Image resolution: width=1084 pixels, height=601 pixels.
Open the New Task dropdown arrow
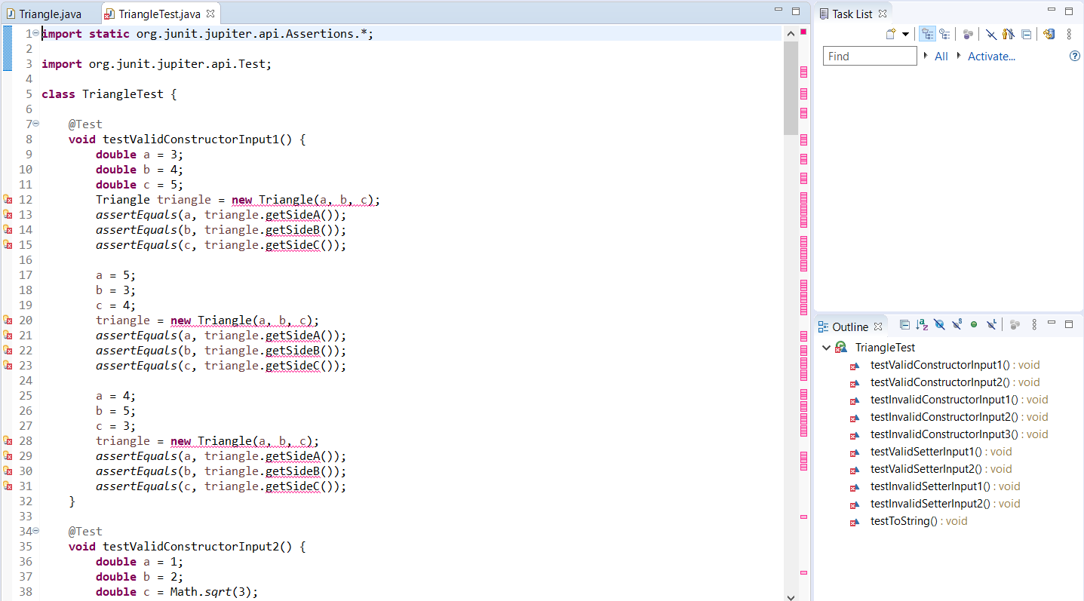pos(905,34)
